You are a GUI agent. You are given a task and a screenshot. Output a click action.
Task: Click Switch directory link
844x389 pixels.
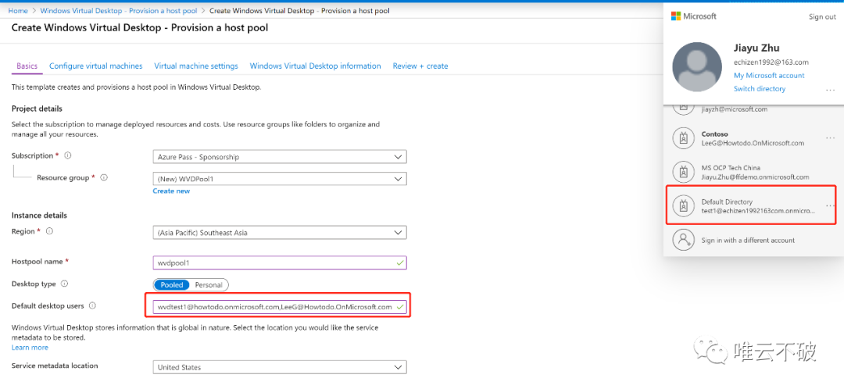tap(760, 89)
